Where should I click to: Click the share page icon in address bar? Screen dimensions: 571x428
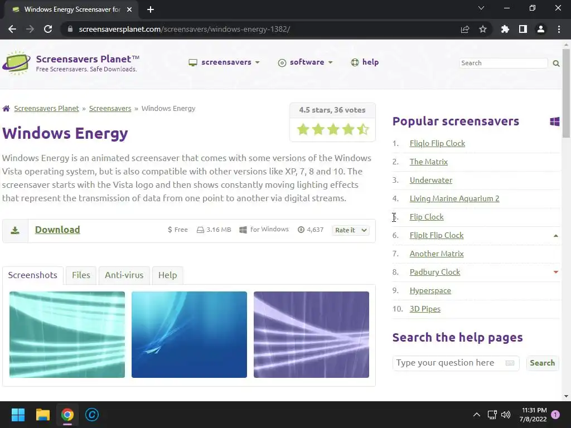[x=465, y=29]
